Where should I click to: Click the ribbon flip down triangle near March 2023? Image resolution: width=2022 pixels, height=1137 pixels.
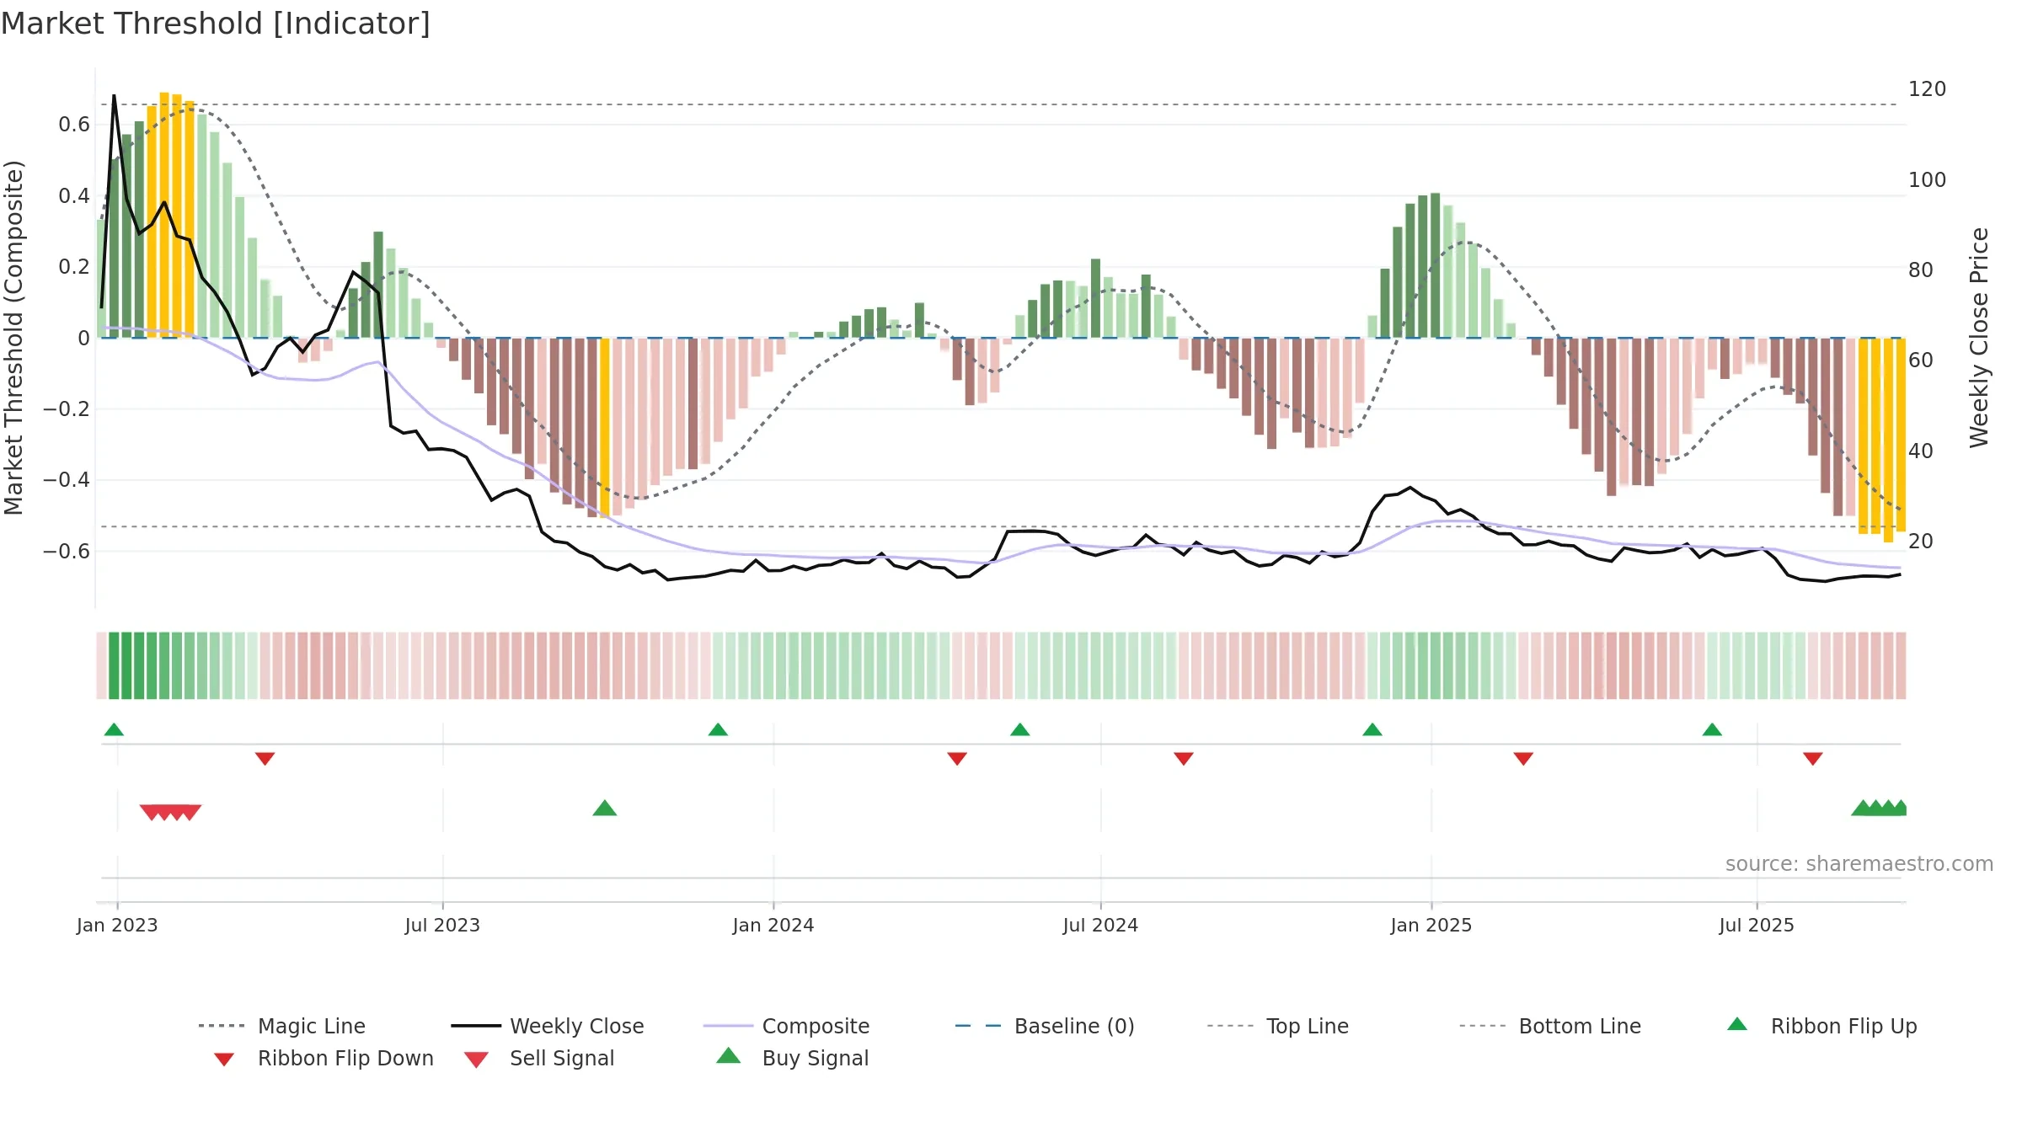[265, 759]
